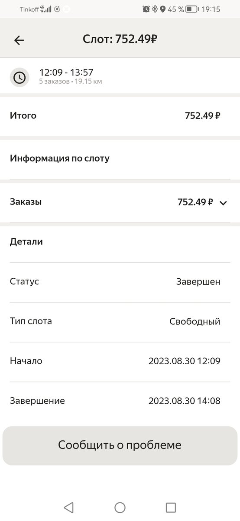Tap the alarm icon in status bar
Screen dimensions: 240x521
[x=146, y=9]
